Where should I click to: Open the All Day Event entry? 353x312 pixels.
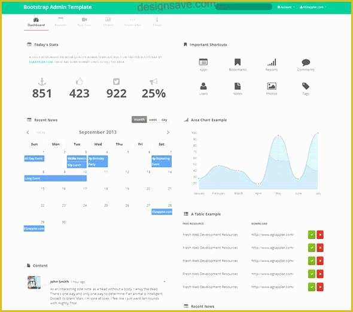(34, 159)
